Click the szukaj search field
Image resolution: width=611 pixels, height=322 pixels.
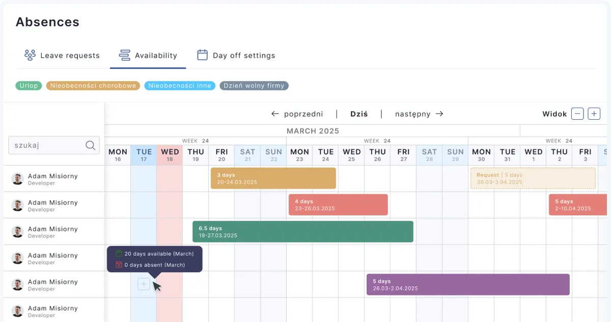coord(46,145)
